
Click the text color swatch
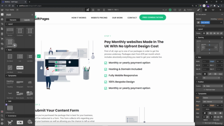(204, 109)
